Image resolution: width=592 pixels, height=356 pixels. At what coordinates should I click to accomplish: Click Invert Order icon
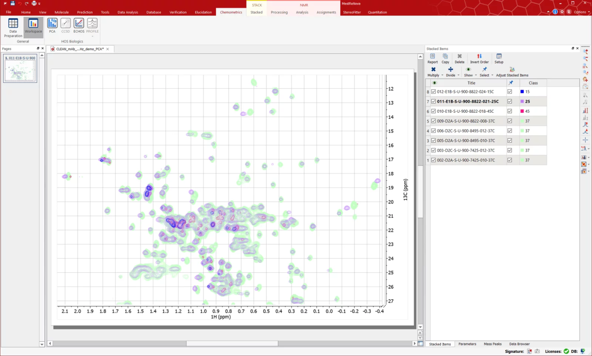point(479,58)
